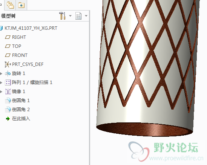This screenshot has width=207, height=165.
Task: Select the KTJM_41107_YH_XG.PRT root part
Action: point(31,28)
